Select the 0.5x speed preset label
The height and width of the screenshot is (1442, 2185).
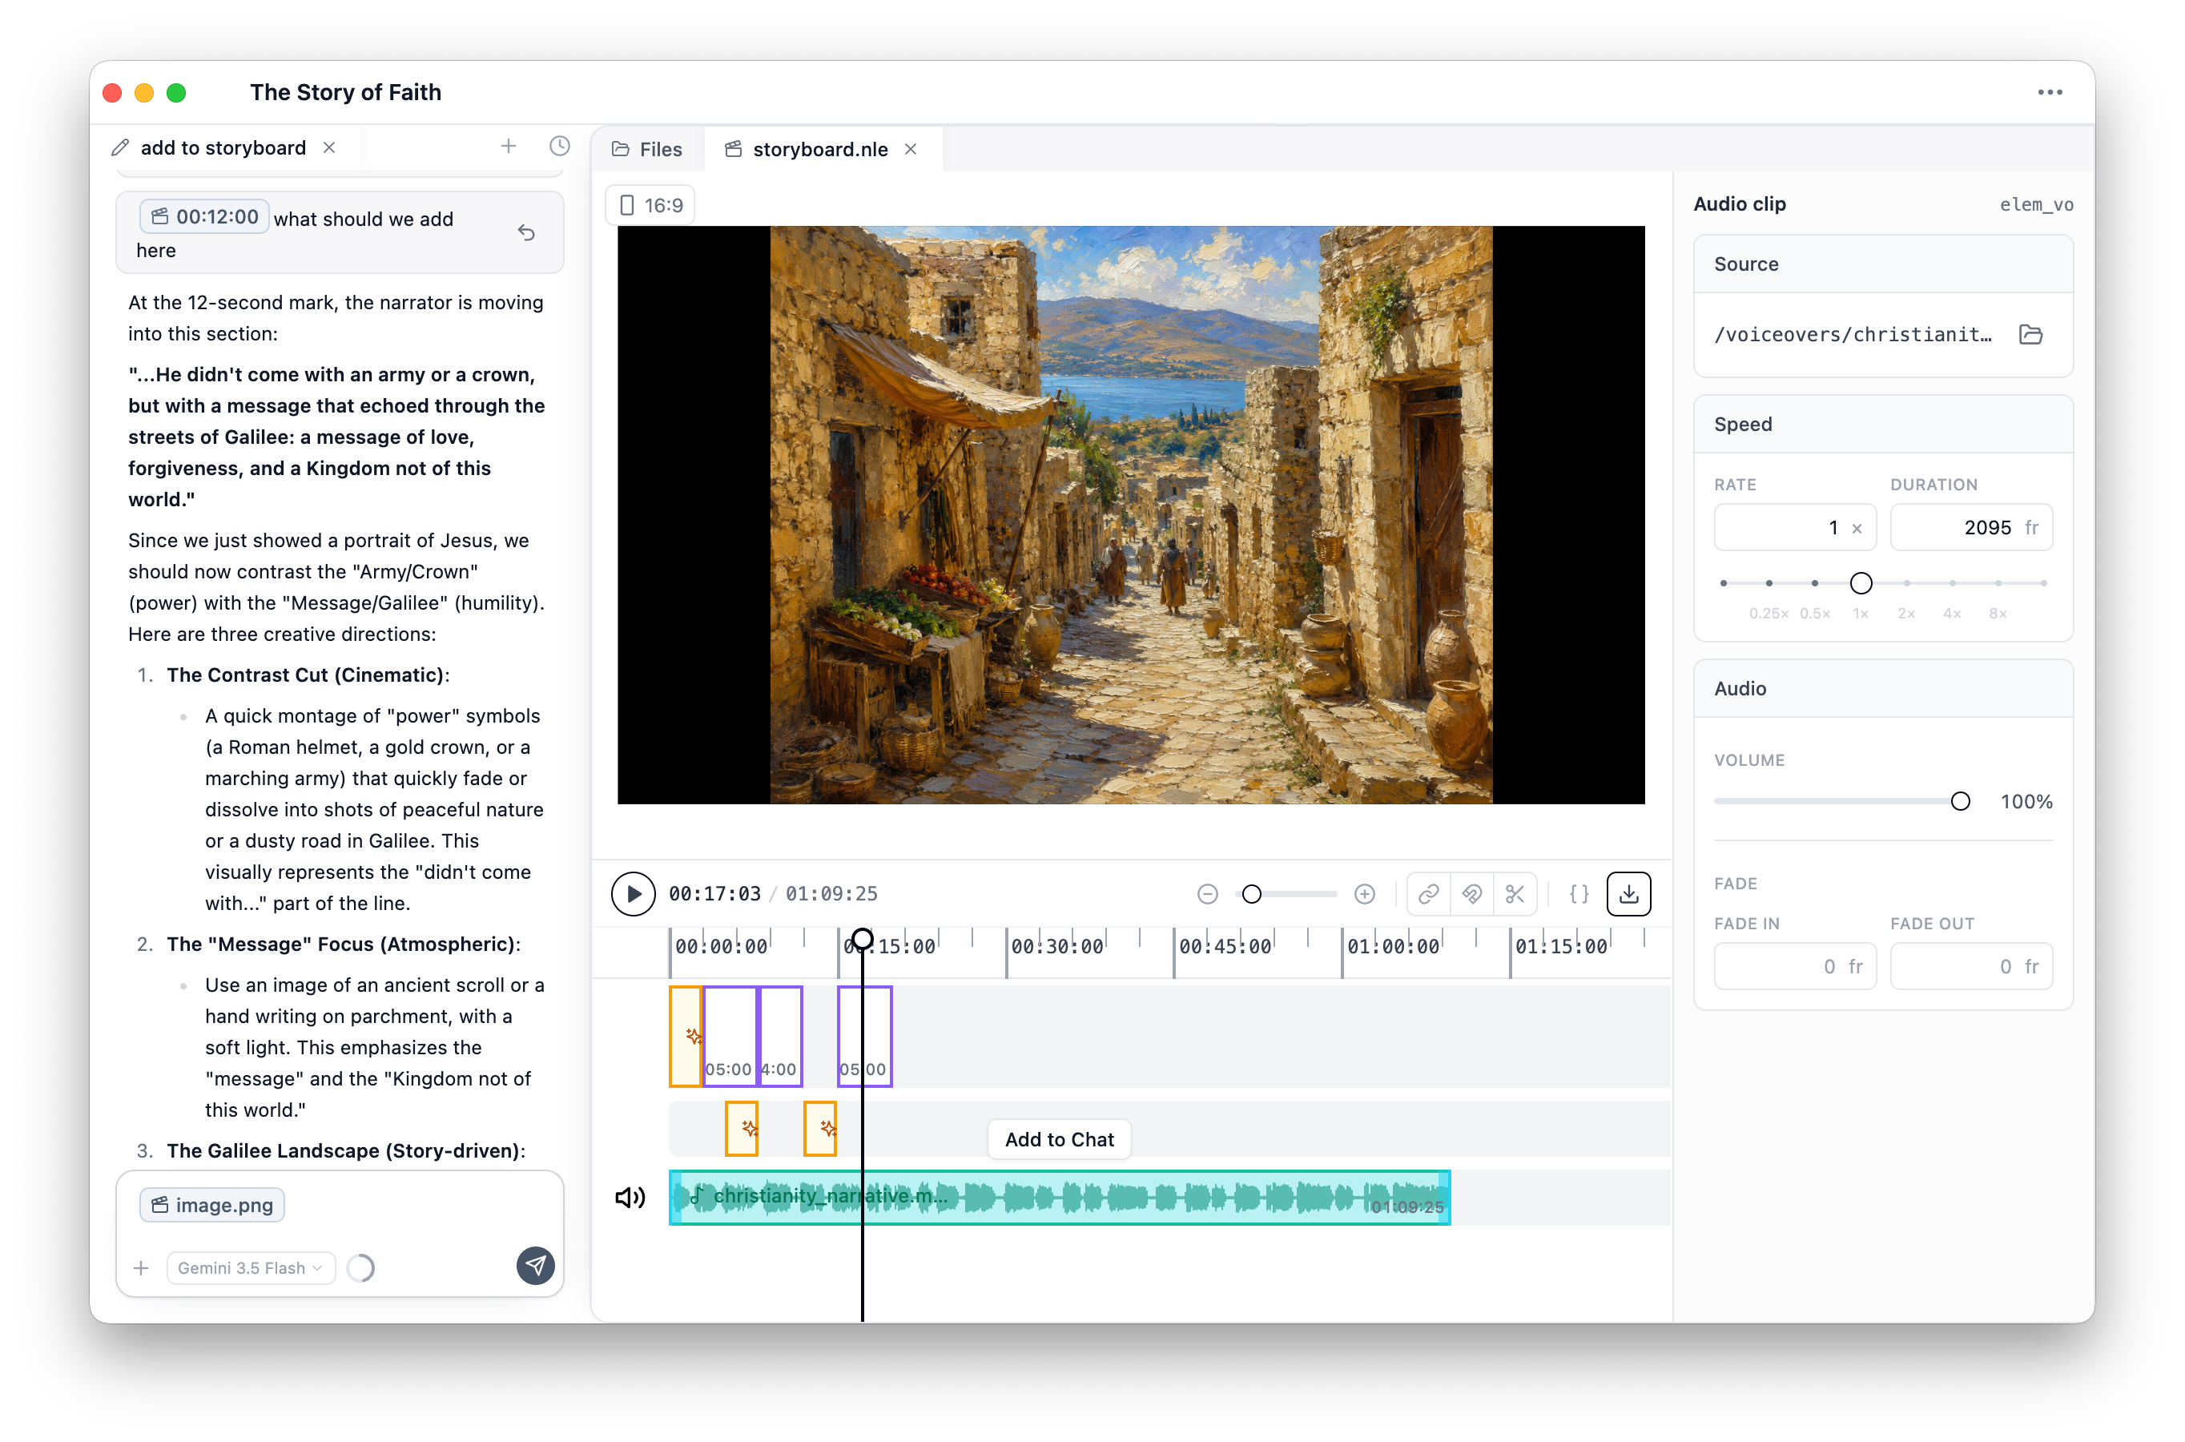[1814, 614]
